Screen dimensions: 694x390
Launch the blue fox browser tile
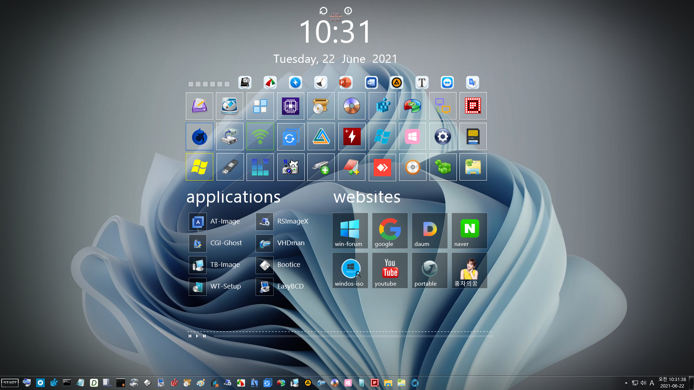[200, 136]
